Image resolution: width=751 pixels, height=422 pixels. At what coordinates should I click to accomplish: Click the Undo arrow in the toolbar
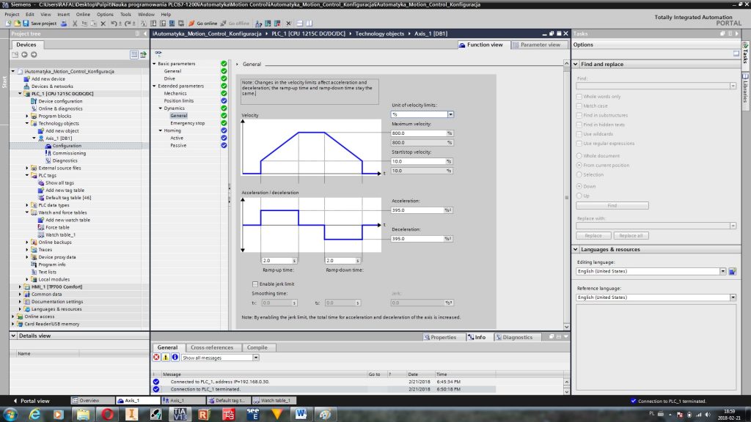114,23
